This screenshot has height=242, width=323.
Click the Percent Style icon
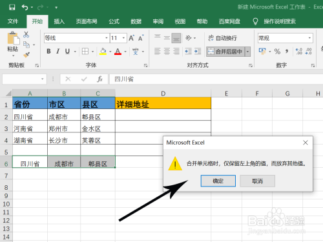click(277, 52)
